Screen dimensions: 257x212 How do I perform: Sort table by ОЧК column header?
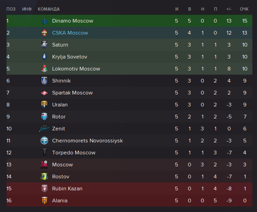(x=244, y=9)
